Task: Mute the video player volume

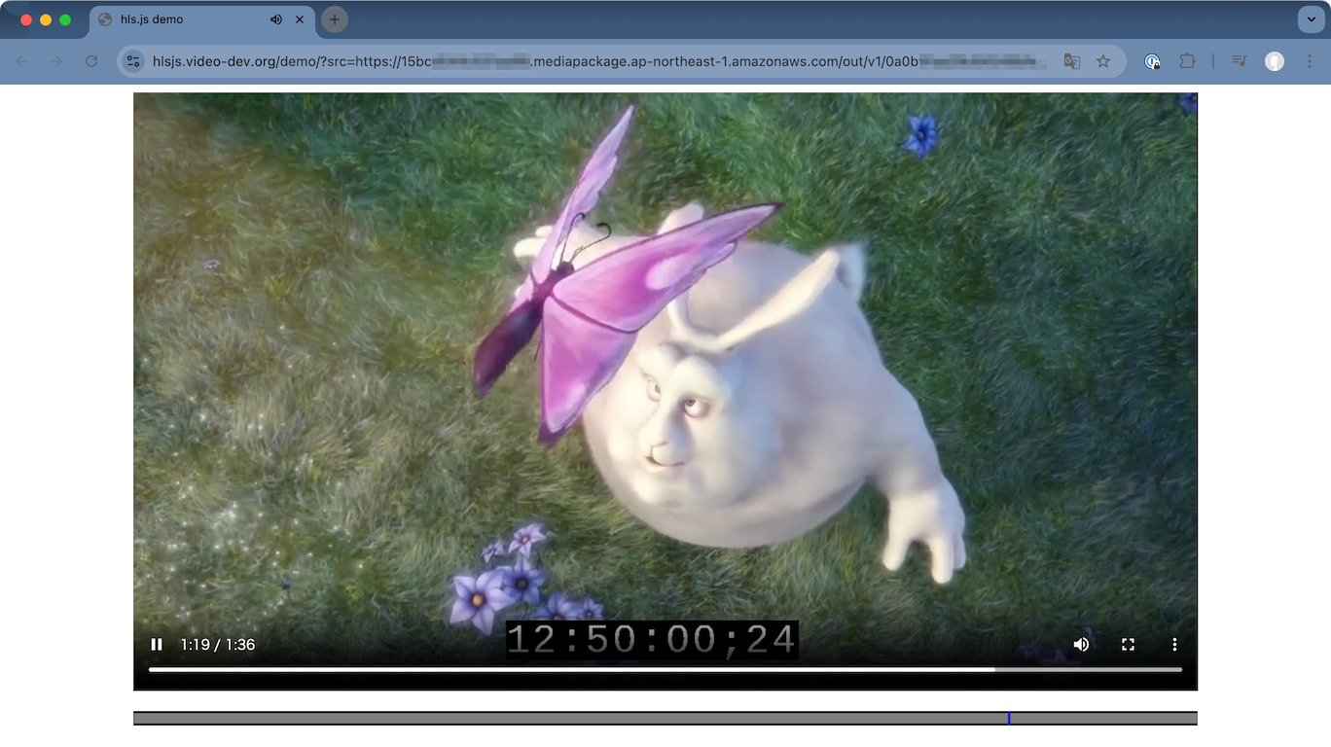Action: tap(1081, 644)
